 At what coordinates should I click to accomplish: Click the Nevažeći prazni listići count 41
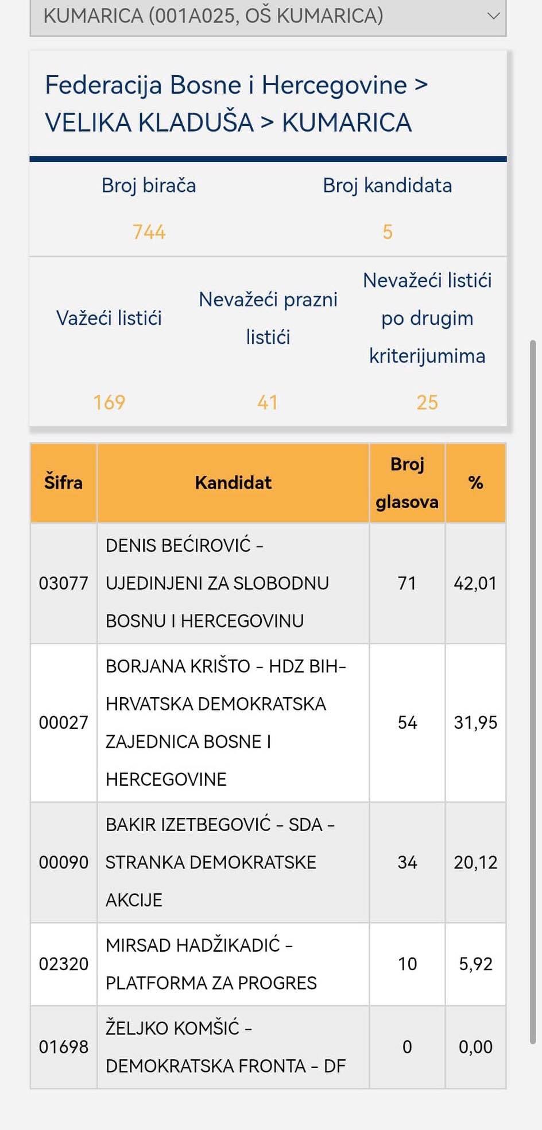(268, 402)
